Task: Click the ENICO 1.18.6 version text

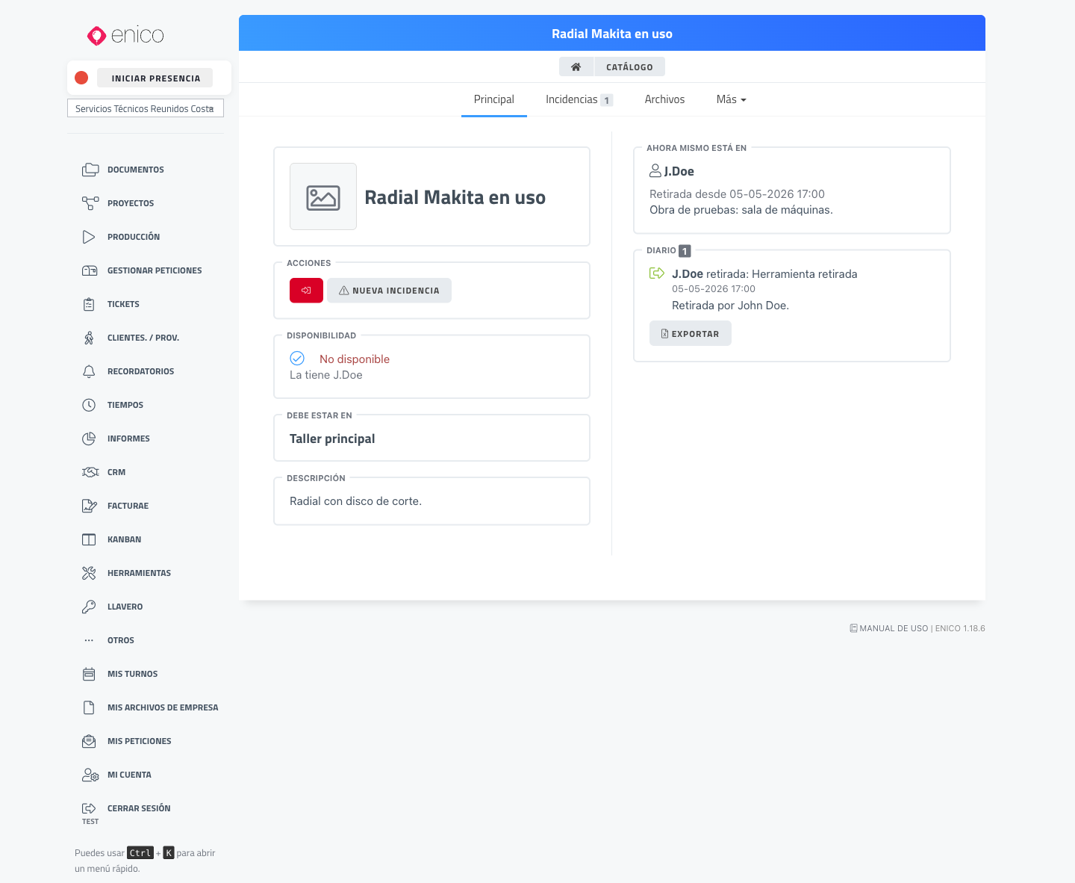Action: [x=960, y=628]
